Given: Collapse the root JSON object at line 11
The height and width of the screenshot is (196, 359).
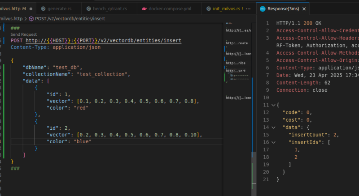Looking at the screenshot, I should (274, 105).
